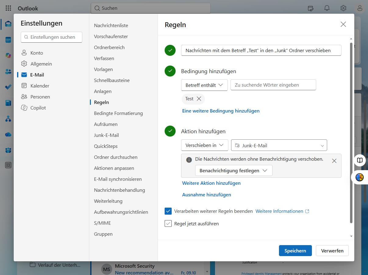Open the Mail app in left rail
This screenshot has height=275, width=368.
[x=8, y=24]
